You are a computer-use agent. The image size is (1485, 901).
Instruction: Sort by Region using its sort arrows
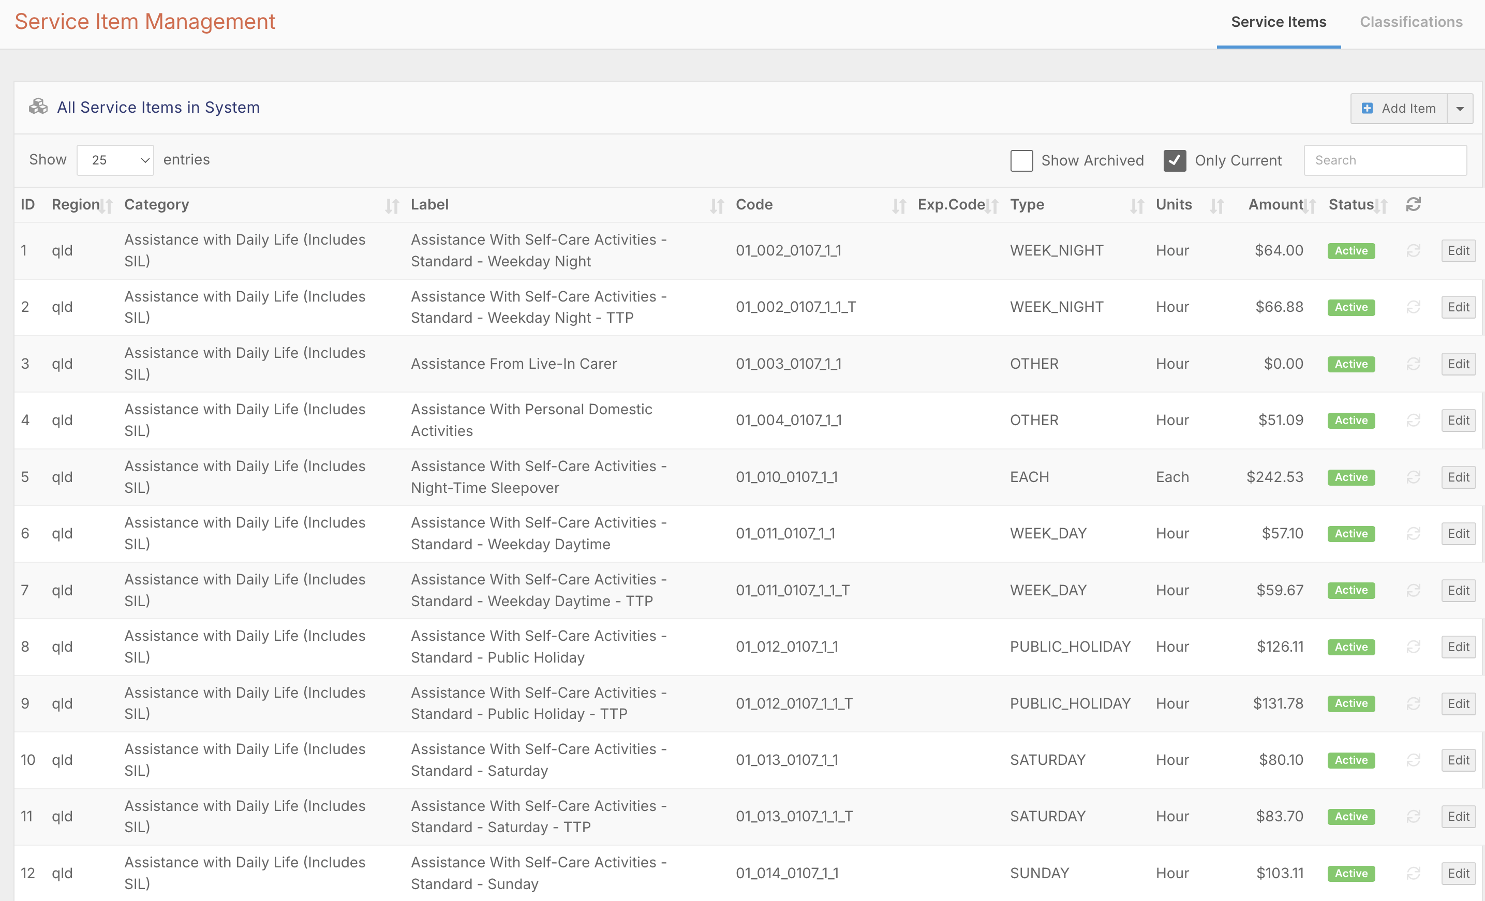[106, 206]
